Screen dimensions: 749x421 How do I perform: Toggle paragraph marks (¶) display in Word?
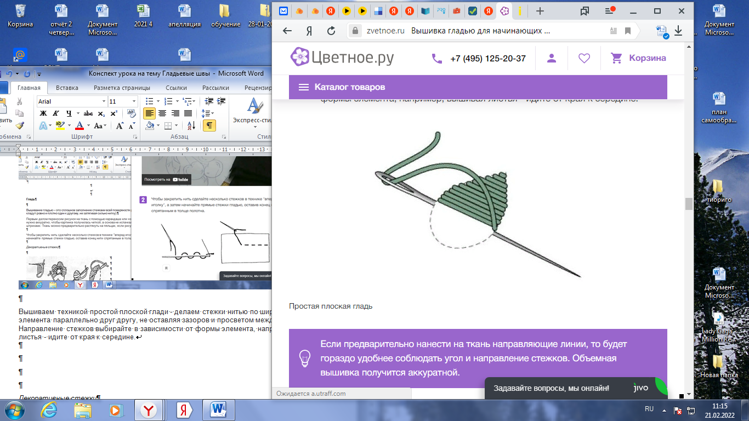[209, 126]
